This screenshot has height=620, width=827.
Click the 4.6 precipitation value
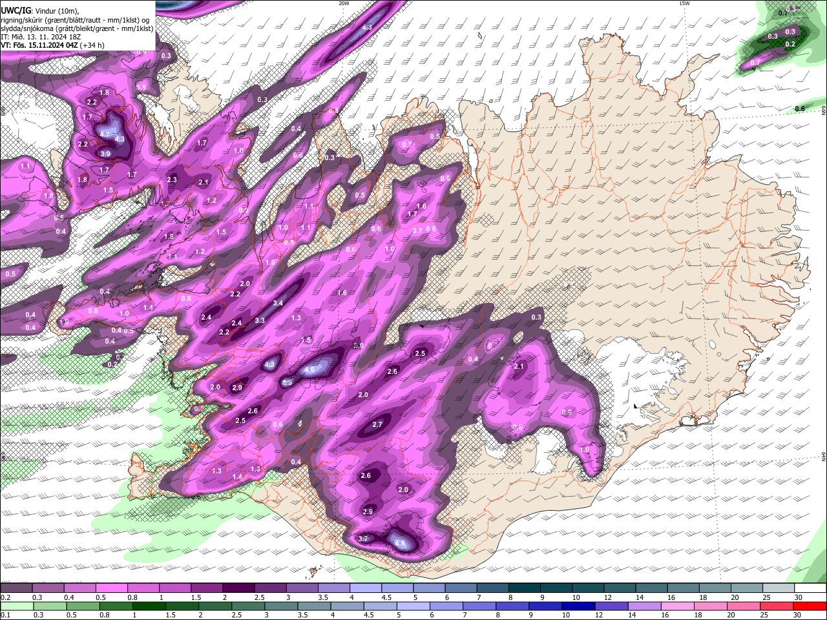click(x=309, y=370)
